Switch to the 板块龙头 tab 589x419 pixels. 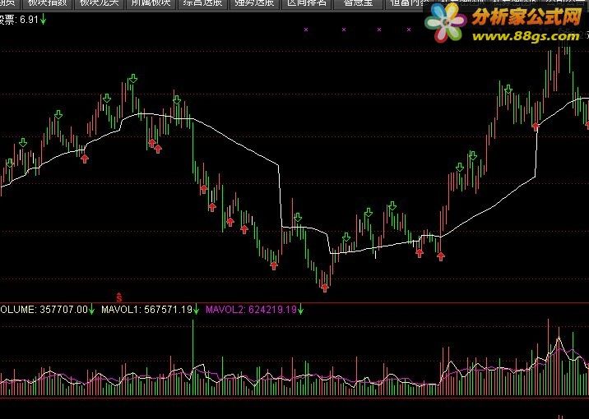coord(100,3)
